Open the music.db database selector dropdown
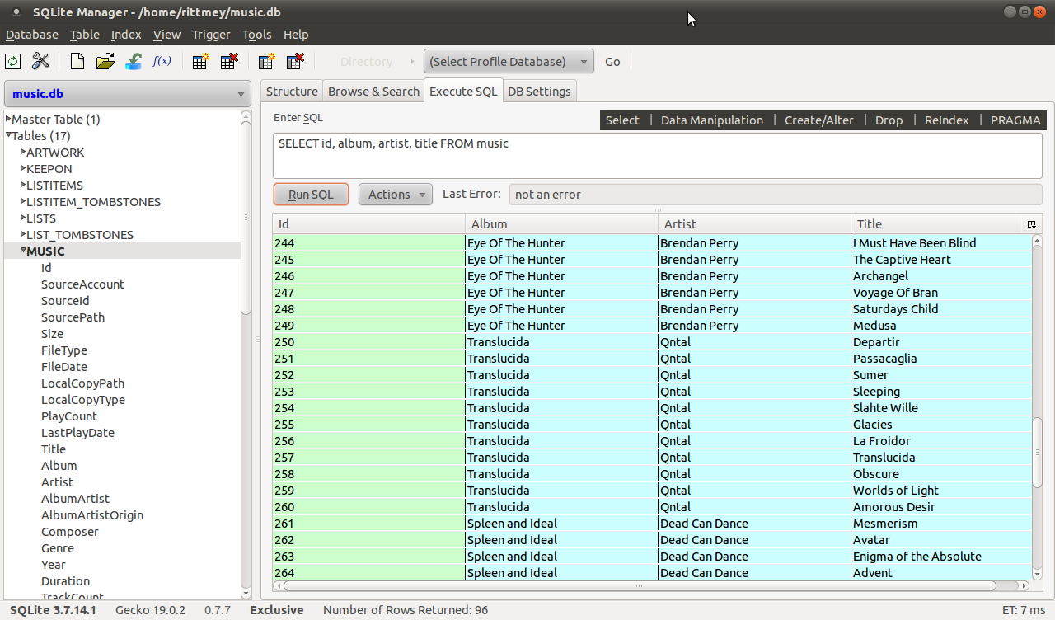Screen dimensions: 1055x620 pyautogui.click(x=127, y=93)
